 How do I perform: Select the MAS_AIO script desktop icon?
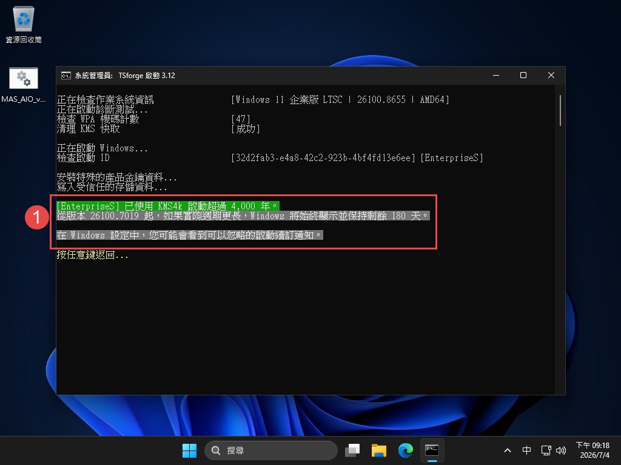pyautogui.click(x=24, y=85)
